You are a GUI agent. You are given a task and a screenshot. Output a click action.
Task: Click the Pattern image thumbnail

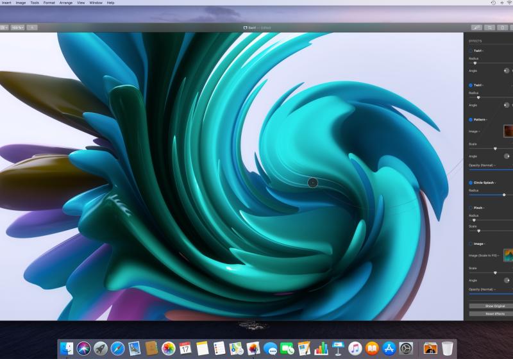[508, 131]
